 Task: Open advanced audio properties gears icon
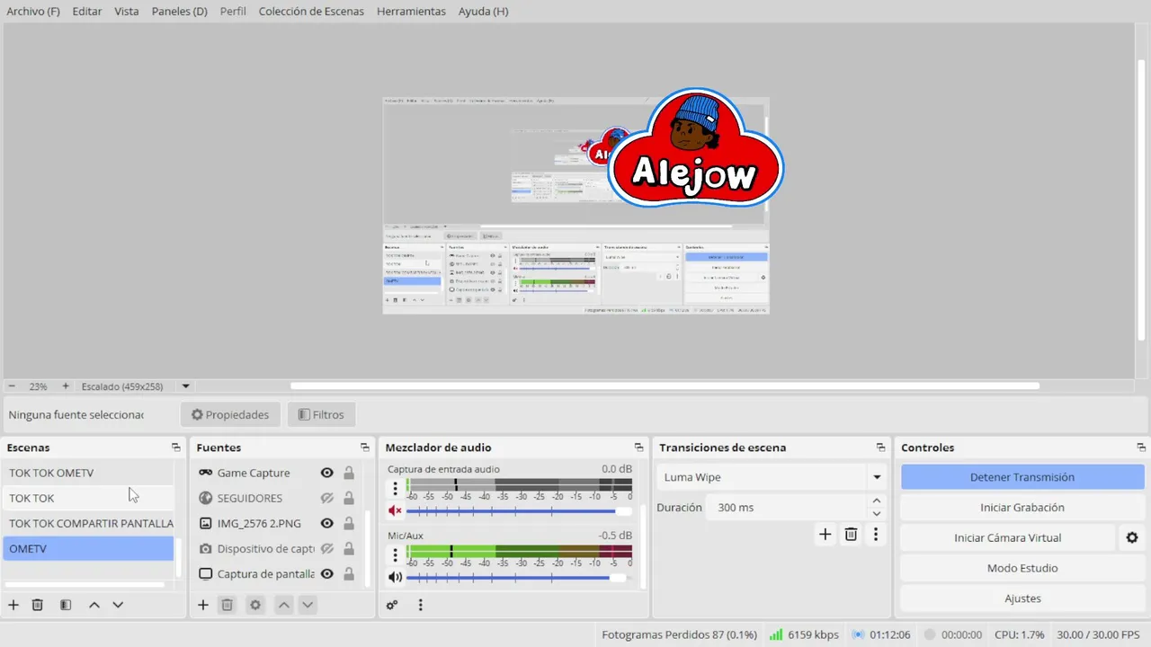coord(392,605)
